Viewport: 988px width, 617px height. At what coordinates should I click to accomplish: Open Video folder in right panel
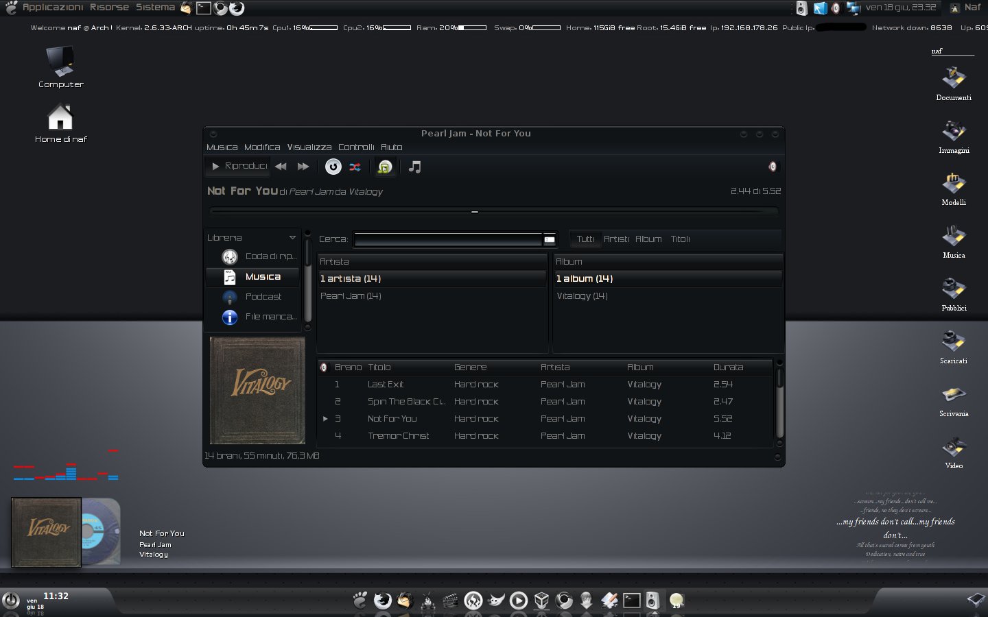[954, 451]
